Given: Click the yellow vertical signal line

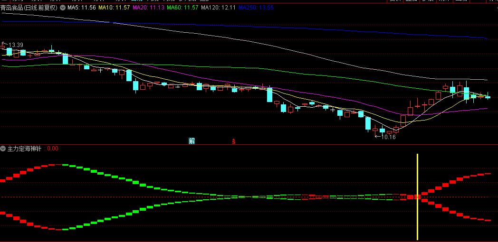Looking at the screenshot, I should pos(417,196).
